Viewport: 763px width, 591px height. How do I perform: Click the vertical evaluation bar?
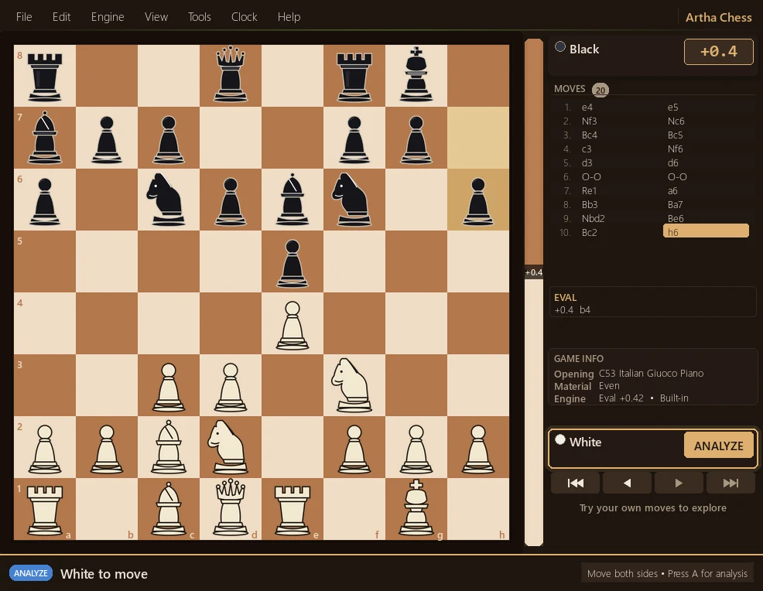pos(534,292)
